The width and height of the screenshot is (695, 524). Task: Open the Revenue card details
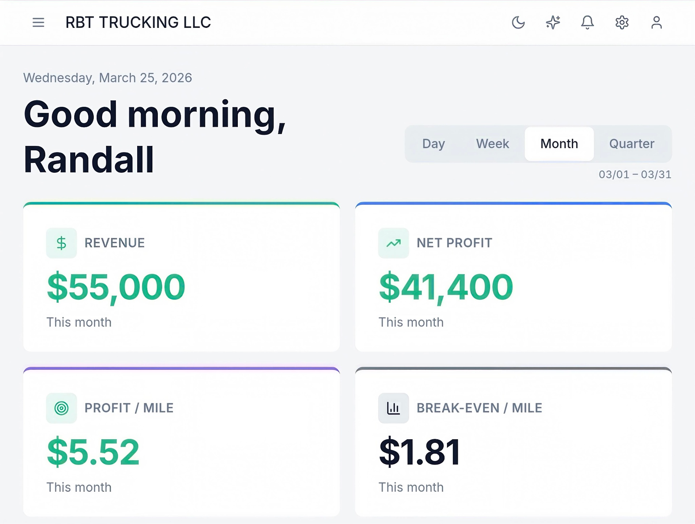(x=181, y=277)
